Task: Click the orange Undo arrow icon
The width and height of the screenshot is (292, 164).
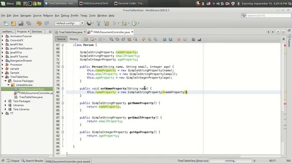Action: tap(39, 23)
